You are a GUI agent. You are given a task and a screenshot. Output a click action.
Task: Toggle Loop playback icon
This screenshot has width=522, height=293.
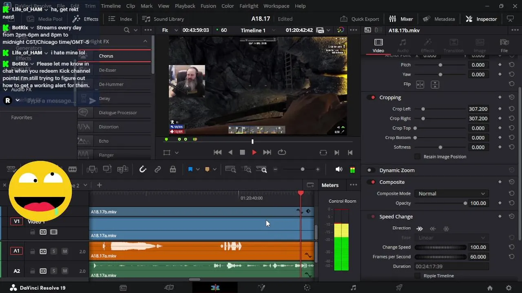282,152
